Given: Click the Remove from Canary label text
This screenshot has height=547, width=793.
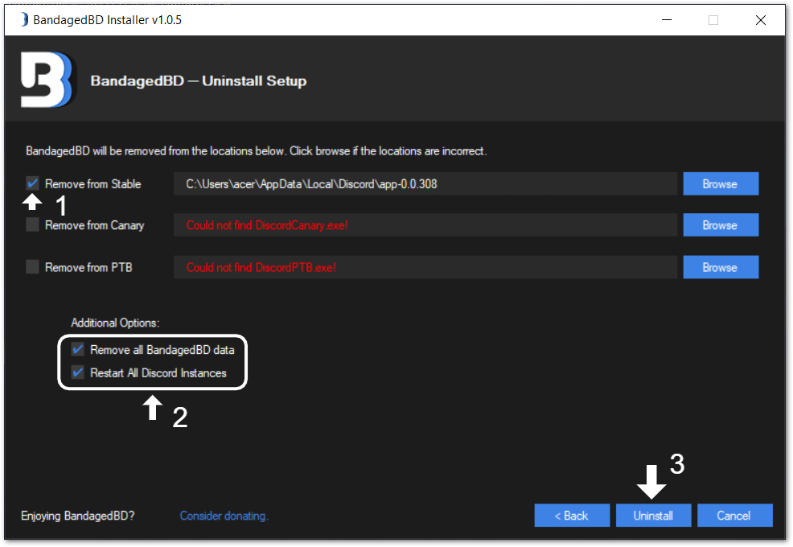Looking at the screenshot, I should (95, 225).
